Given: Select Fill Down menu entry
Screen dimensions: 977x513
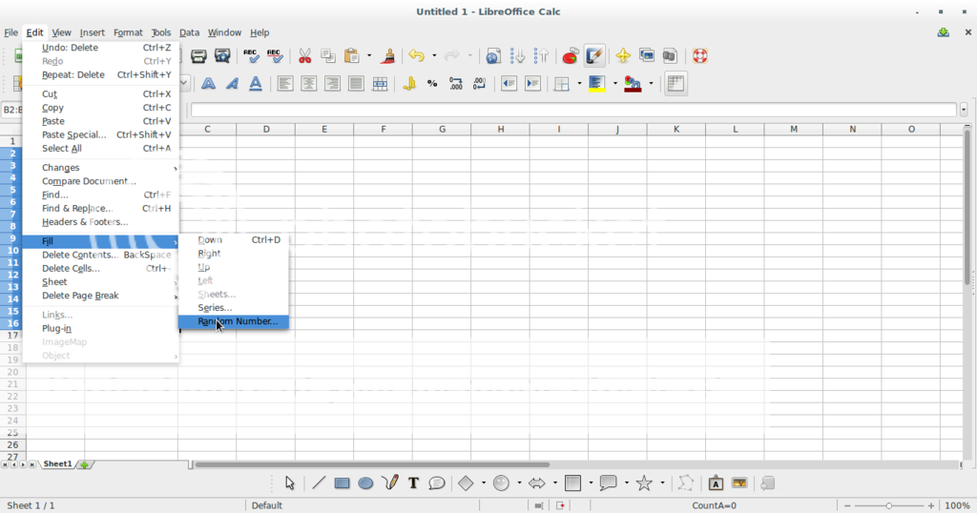Looking at the screenshot, I should pos(234,239).
